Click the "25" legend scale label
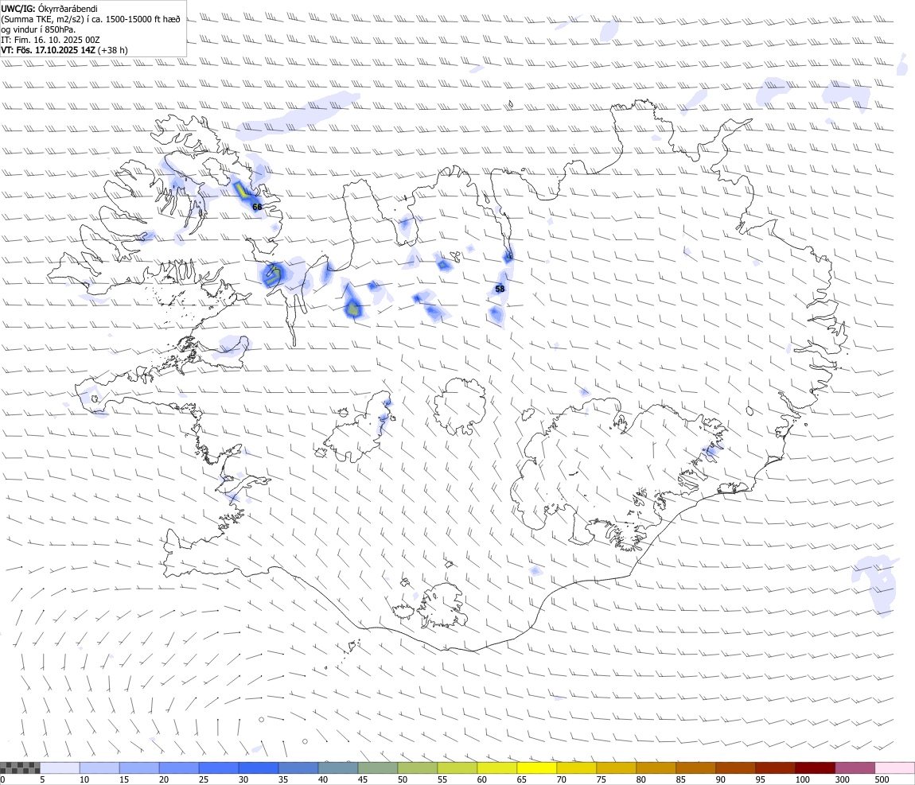The width and height of the screenshot is (915, 785). click(204, 779)
